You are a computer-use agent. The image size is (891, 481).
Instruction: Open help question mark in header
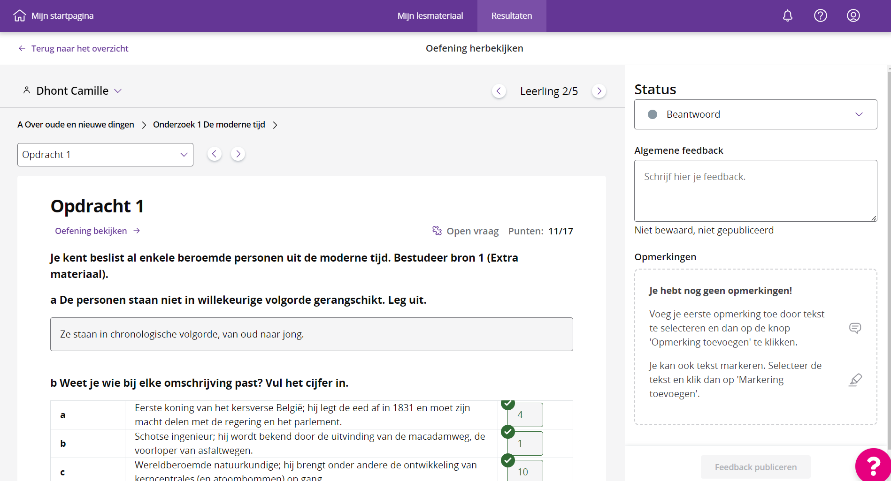point(821,15)
